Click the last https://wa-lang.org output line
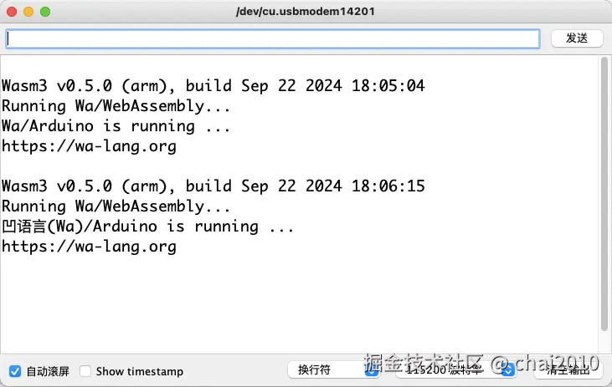 (x=90, y=247)
